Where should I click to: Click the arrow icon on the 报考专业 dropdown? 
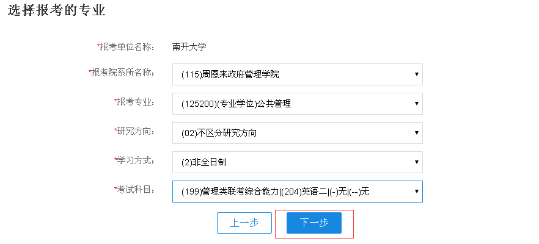[416, 104]
